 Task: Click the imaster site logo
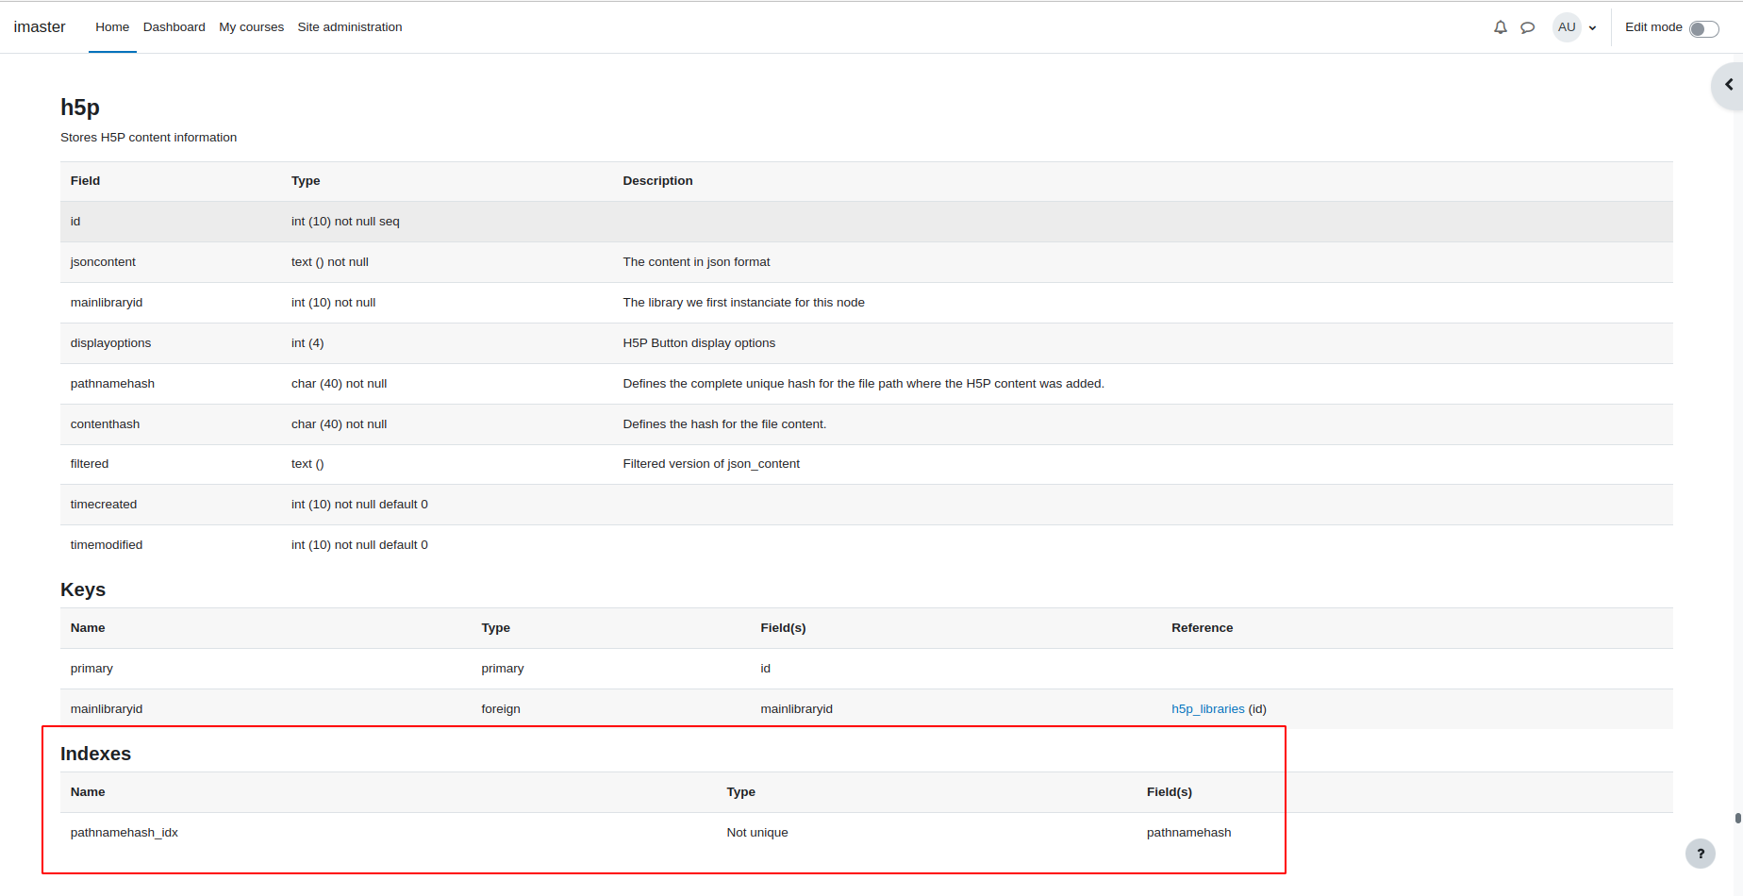coord(40,27)
